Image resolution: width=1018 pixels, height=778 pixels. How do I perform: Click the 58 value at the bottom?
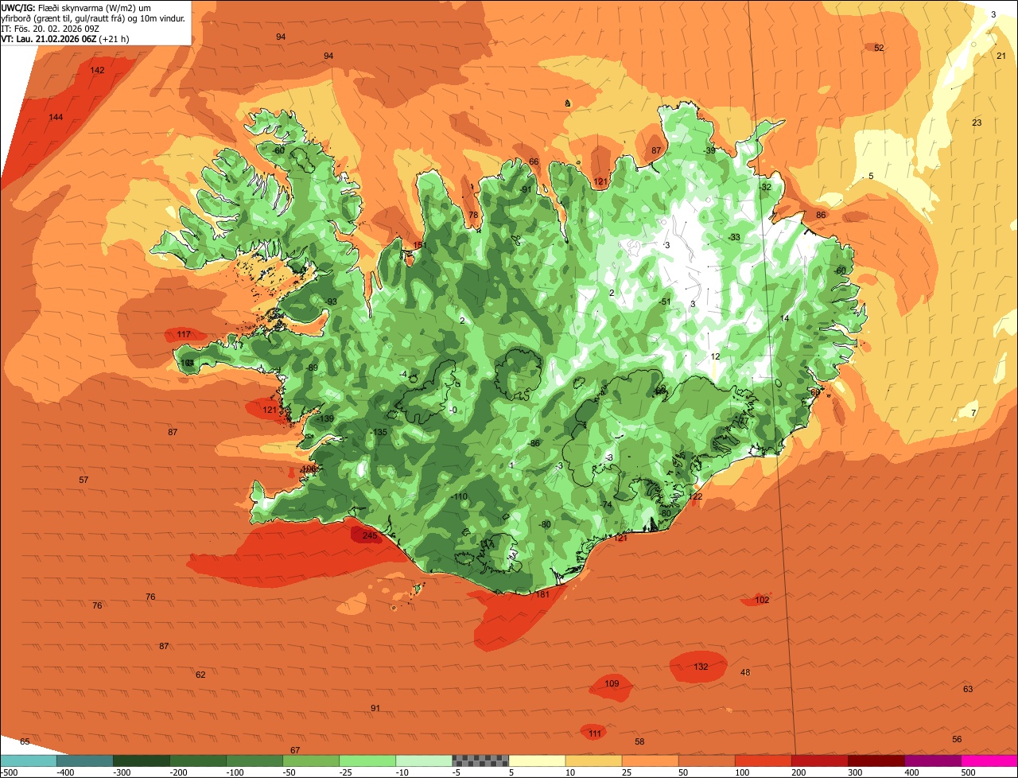pos(639,741)
